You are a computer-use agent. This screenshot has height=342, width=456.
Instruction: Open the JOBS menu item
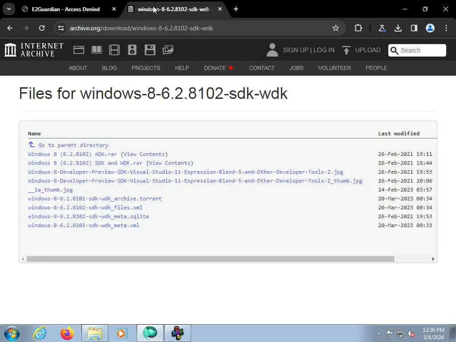coord(296,68)
